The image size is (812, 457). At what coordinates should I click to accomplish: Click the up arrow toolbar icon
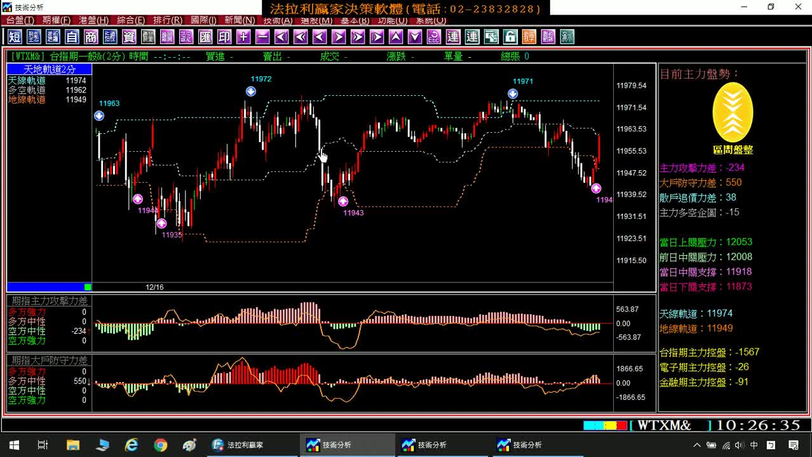point(396,36)
